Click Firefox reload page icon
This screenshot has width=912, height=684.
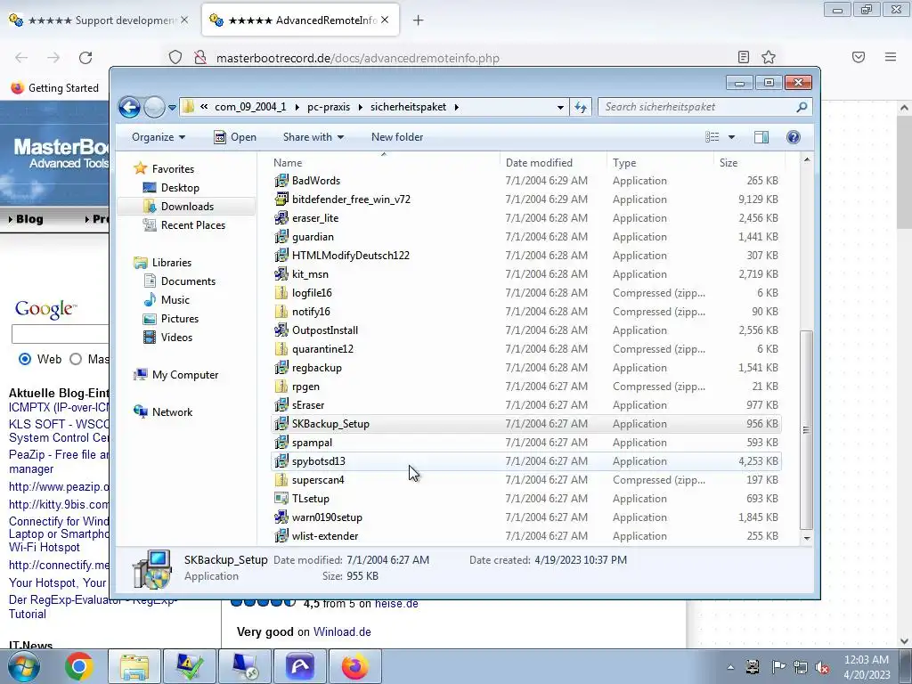coord(85,58)
